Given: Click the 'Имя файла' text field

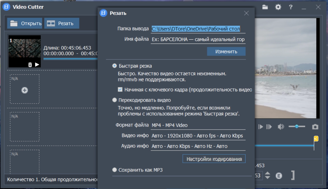Looking at the screenshot, I should pos(198,39).
